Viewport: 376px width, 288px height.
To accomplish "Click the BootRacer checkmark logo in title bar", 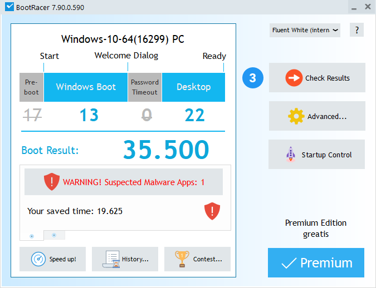I will point(8,7).
